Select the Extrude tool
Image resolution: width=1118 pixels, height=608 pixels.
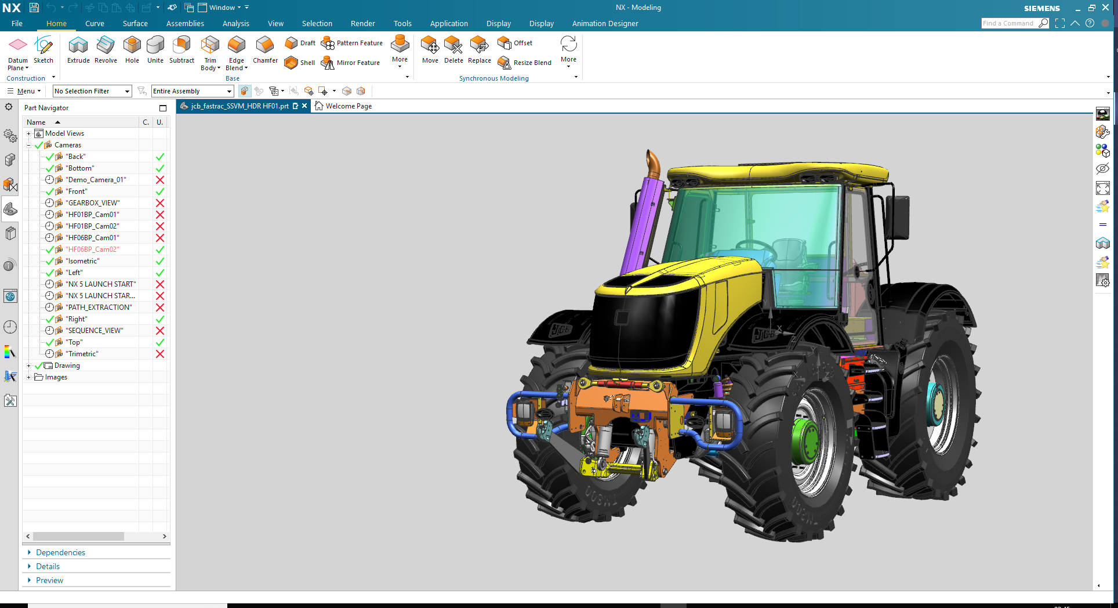pos(78,49)
